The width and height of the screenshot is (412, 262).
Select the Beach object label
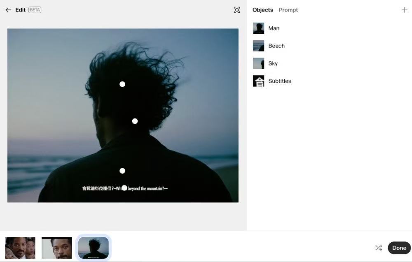[276, 46]
